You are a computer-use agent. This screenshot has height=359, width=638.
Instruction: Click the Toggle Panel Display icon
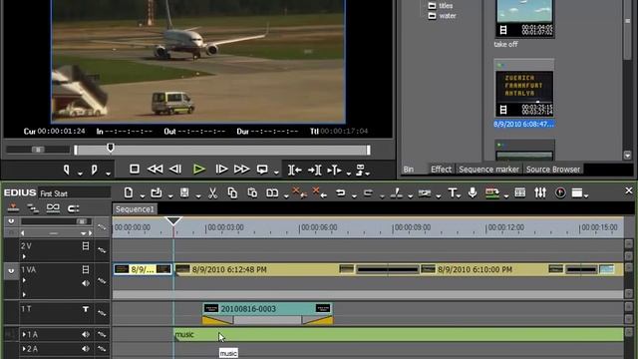click(x=577, y=192)
